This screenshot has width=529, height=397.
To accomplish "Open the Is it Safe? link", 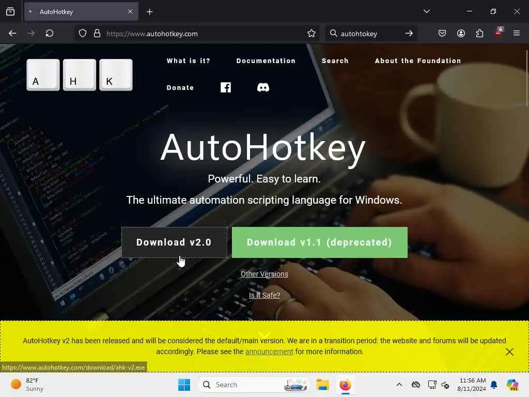I will 264,295.
